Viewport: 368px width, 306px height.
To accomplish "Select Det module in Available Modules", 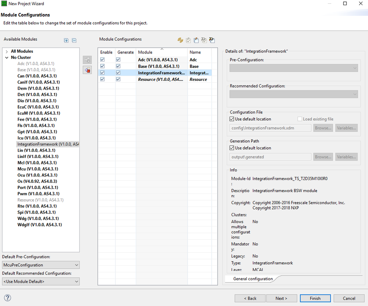I will [x=37, y=94].
